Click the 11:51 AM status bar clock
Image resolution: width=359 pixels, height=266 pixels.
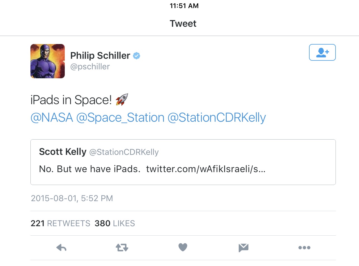click(x=184, y=6)
